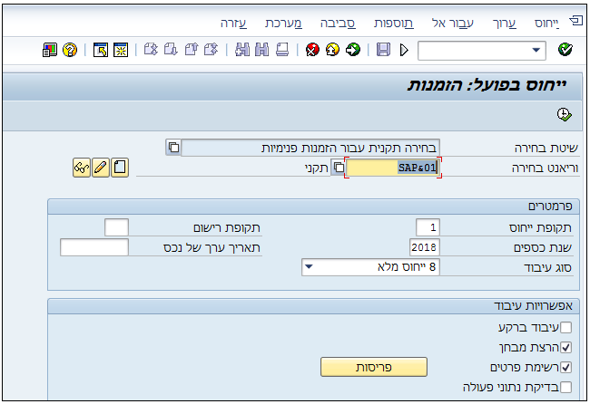The height and width of the screenshot is (404, 590).
Task: Click the yellow Exit arrow icon
Action: point(332,50)
